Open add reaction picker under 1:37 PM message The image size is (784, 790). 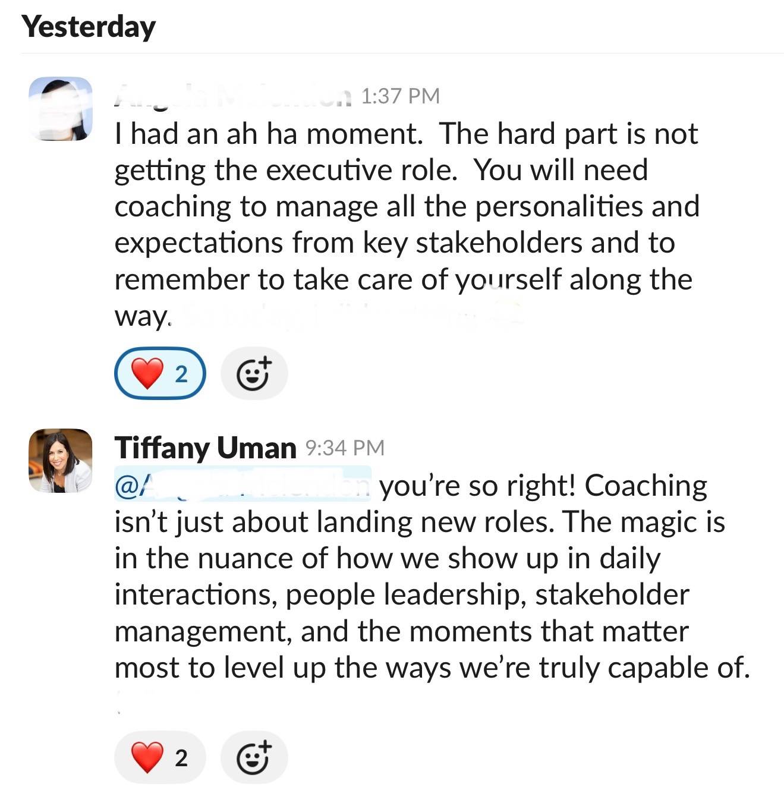pos(254,373)
